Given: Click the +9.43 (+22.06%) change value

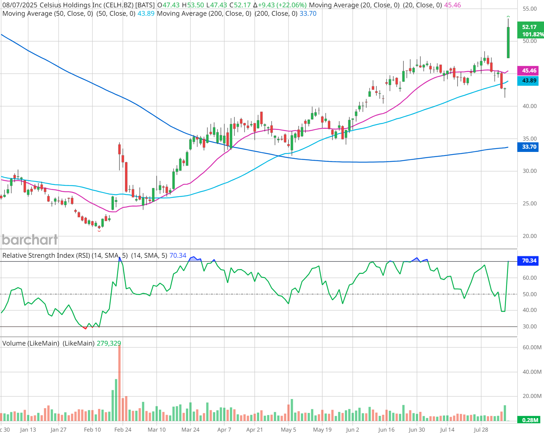Looking at the screenshot, I should [282, 5].
